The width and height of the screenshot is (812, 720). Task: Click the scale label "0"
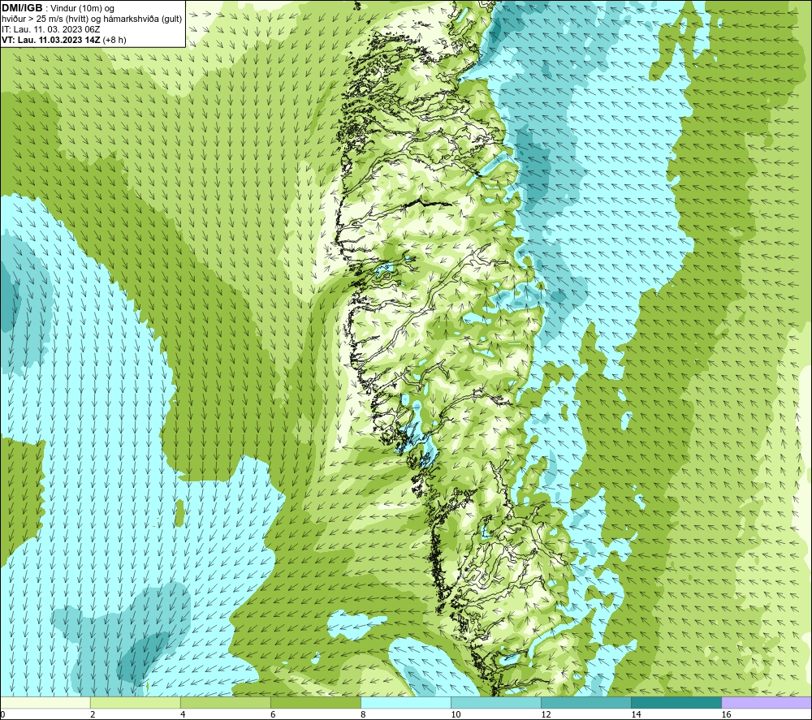(2, 714)
